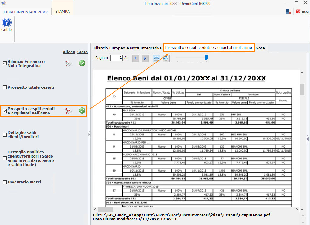Click the PDF attach icon for Bilancio Europeo
The image size is (310, 225).
pos(69,63)
